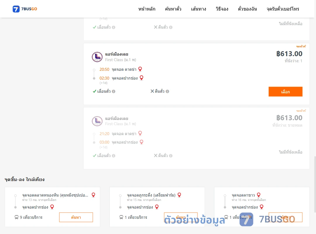
Task: Click คืนตั๋ว label on 20:50 trip
Action: pos(160,91)
